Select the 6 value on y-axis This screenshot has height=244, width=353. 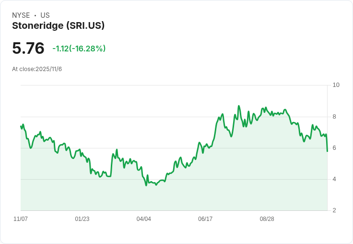click(335, 148)
